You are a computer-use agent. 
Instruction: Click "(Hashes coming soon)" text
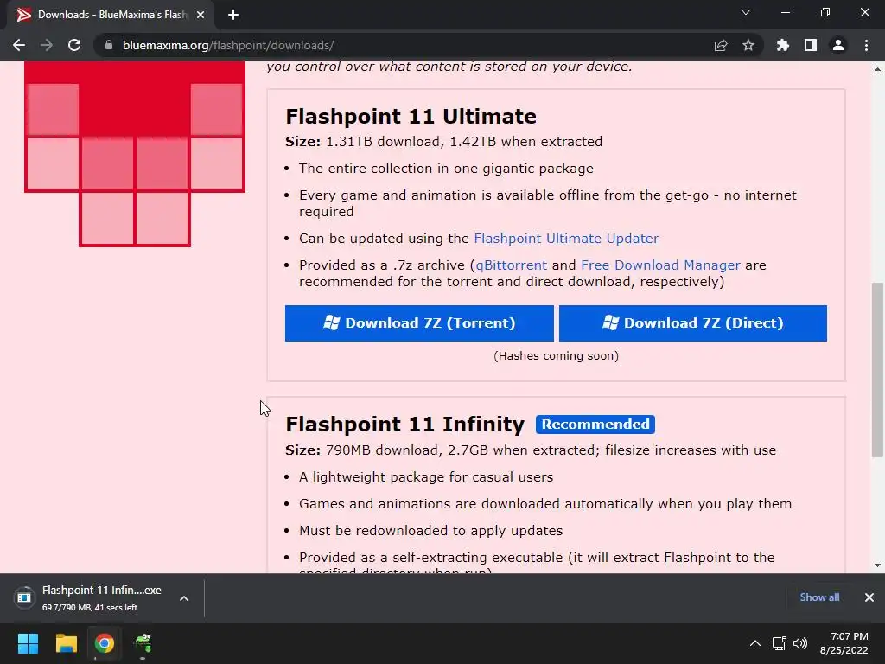556,355
